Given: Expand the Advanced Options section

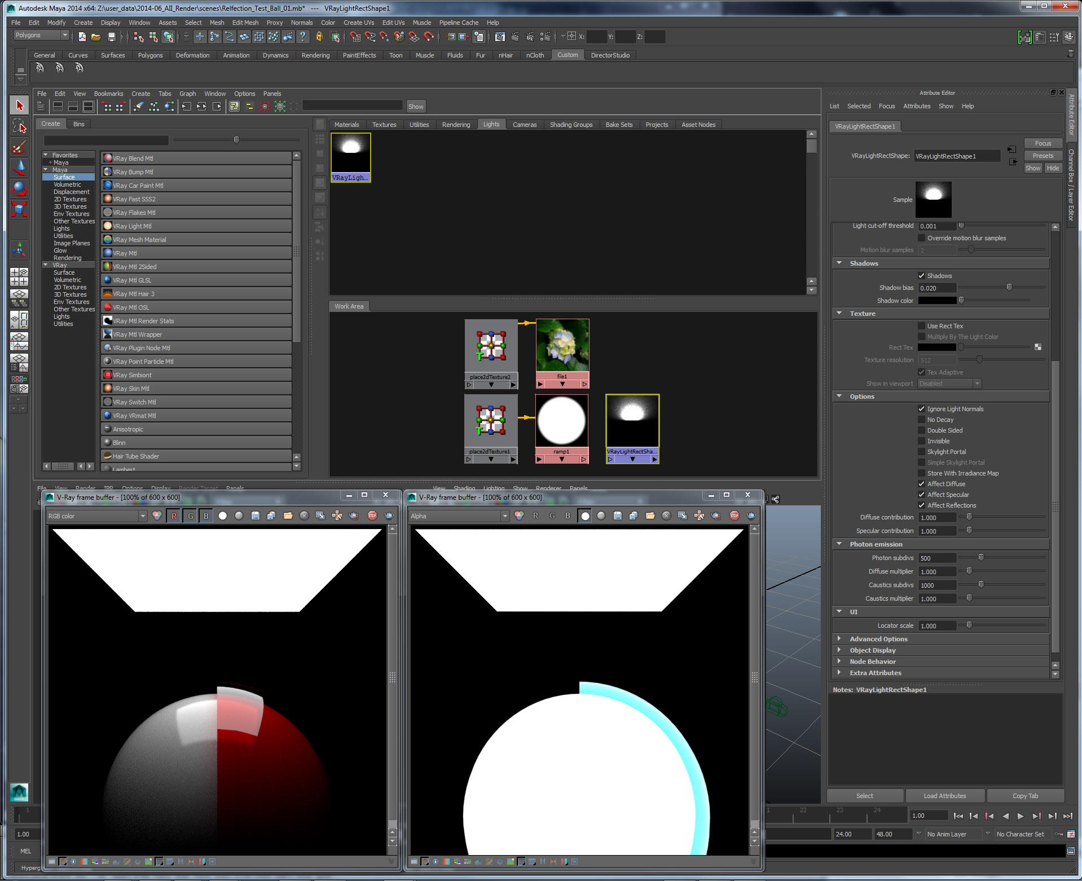Looking at the screenshot, I should (x=839, y=639).
